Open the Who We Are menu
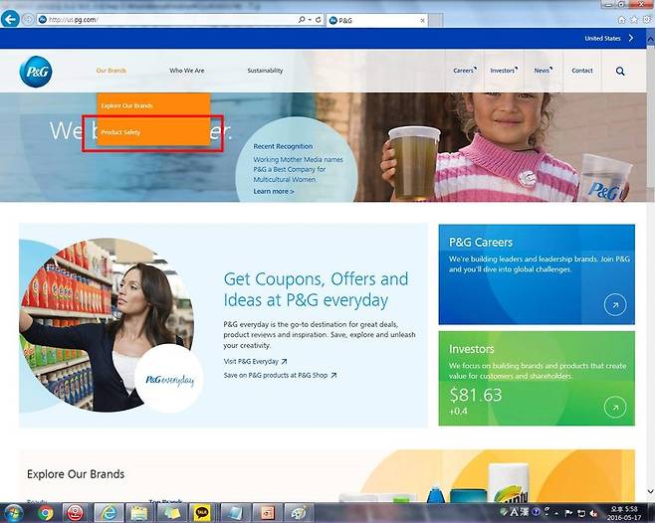 tap(187, 71)
